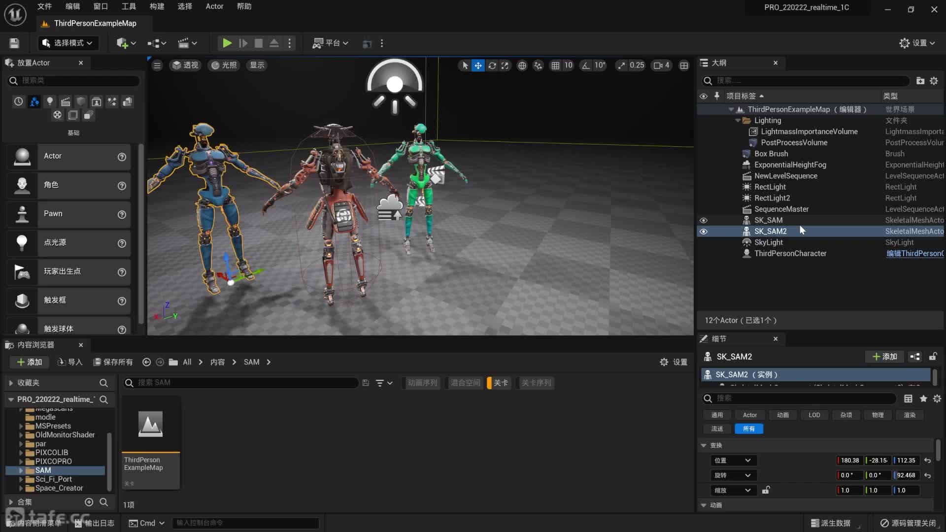946x532 pixels.
Task: Toggle grid snapping in viewport
Action: pyautogui.click(x=555, y=65)
